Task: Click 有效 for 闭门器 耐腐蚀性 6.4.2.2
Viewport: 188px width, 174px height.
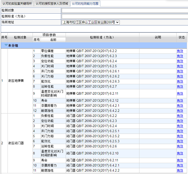Action: [180, 171]
